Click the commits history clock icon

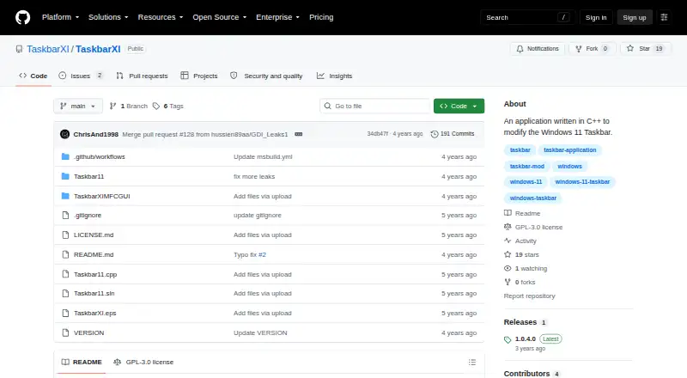pos(435,134)
